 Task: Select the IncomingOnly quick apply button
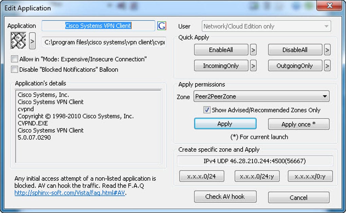pos(221,66)
